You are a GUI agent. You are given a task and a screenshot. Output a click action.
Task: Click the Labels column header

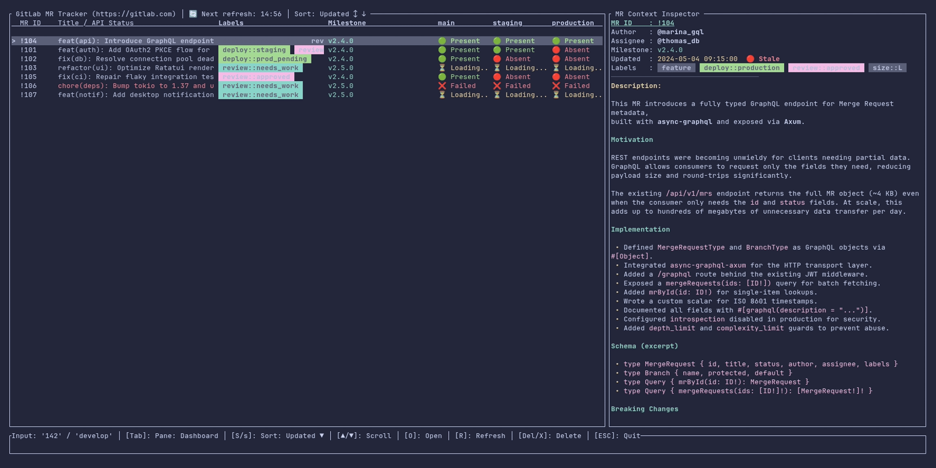coord(231,23)
